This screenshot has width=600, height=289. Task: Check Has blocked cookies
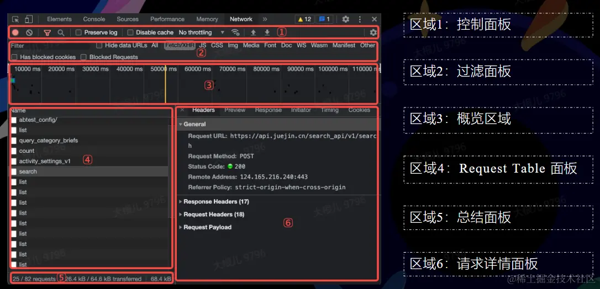tap(14, 57)
